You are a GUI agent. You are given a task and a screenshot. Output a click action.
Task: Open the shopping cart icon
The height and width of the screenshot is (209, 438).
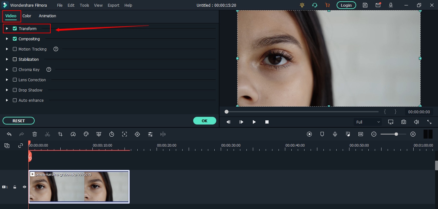coord(327,5)
